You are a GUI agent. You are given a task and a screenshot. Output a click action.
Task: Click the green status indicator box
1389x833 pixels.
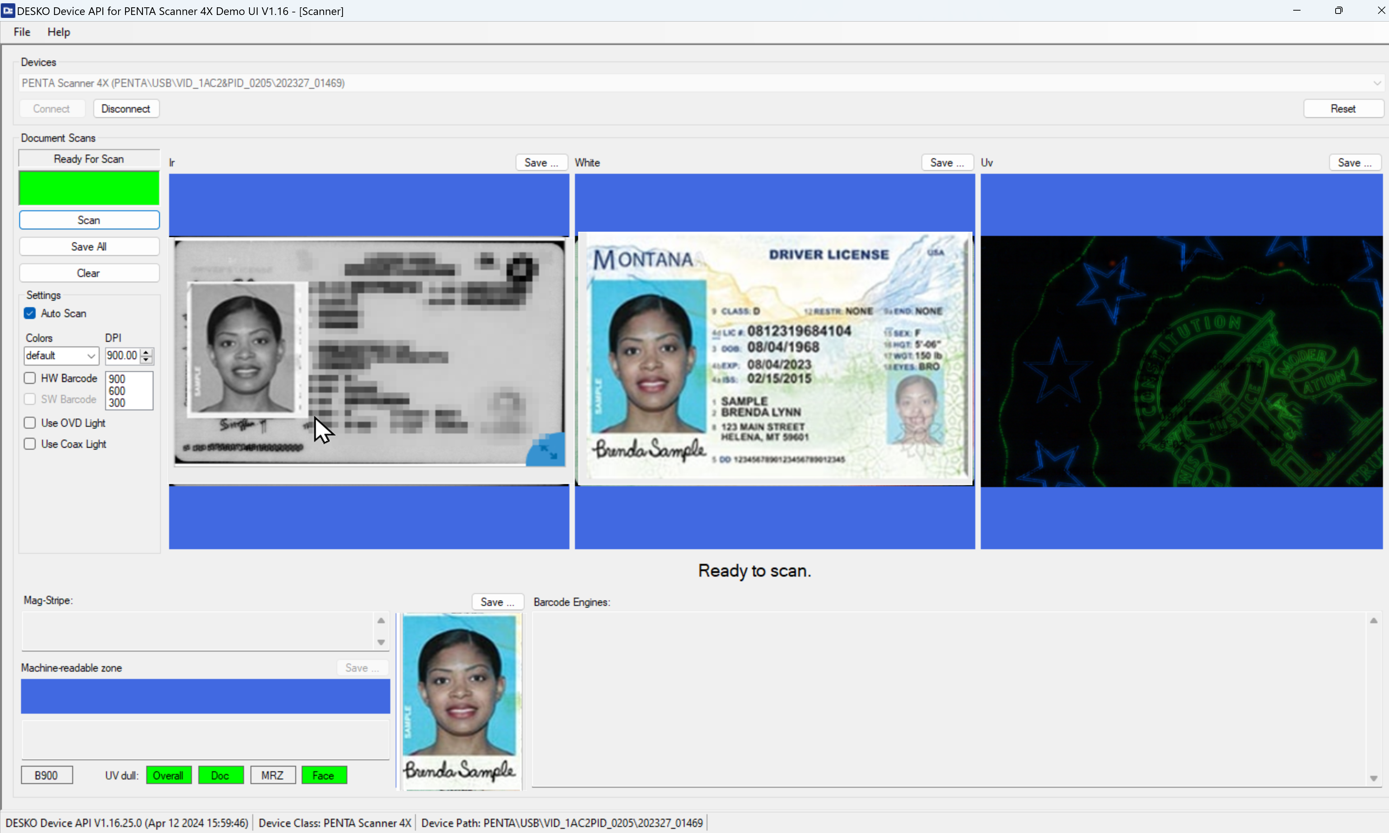[x=89, y=188]
